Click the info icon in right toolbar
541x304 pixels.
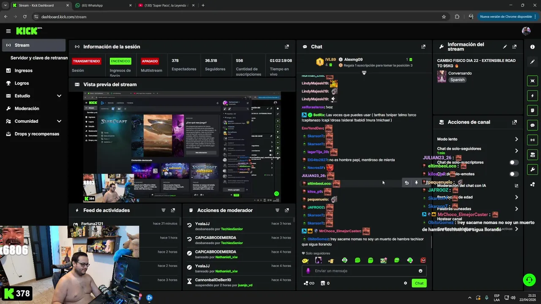click(x=533, y=47)
